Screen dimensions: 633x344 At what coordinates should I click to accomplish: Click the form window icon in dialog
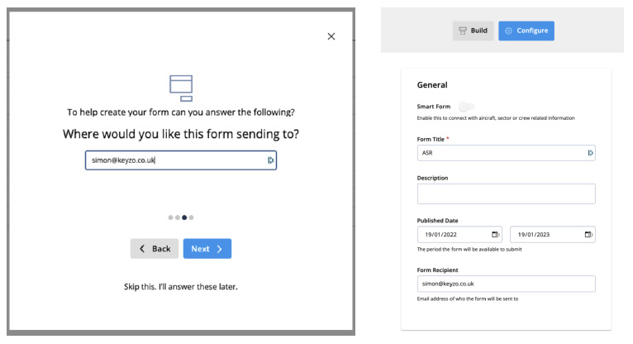click(181, 87)
